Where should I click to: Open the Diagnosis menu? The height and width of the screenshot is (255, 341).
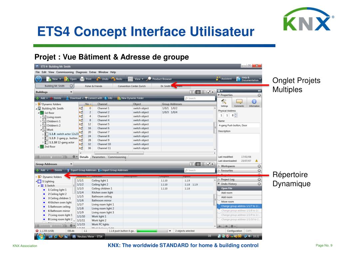coord(81,72)
